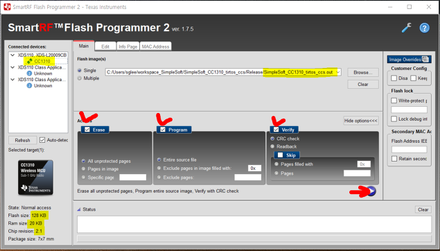Screen dimensions: 440x251
Task: Select the CC1310 device in tree
Action: 42,61
